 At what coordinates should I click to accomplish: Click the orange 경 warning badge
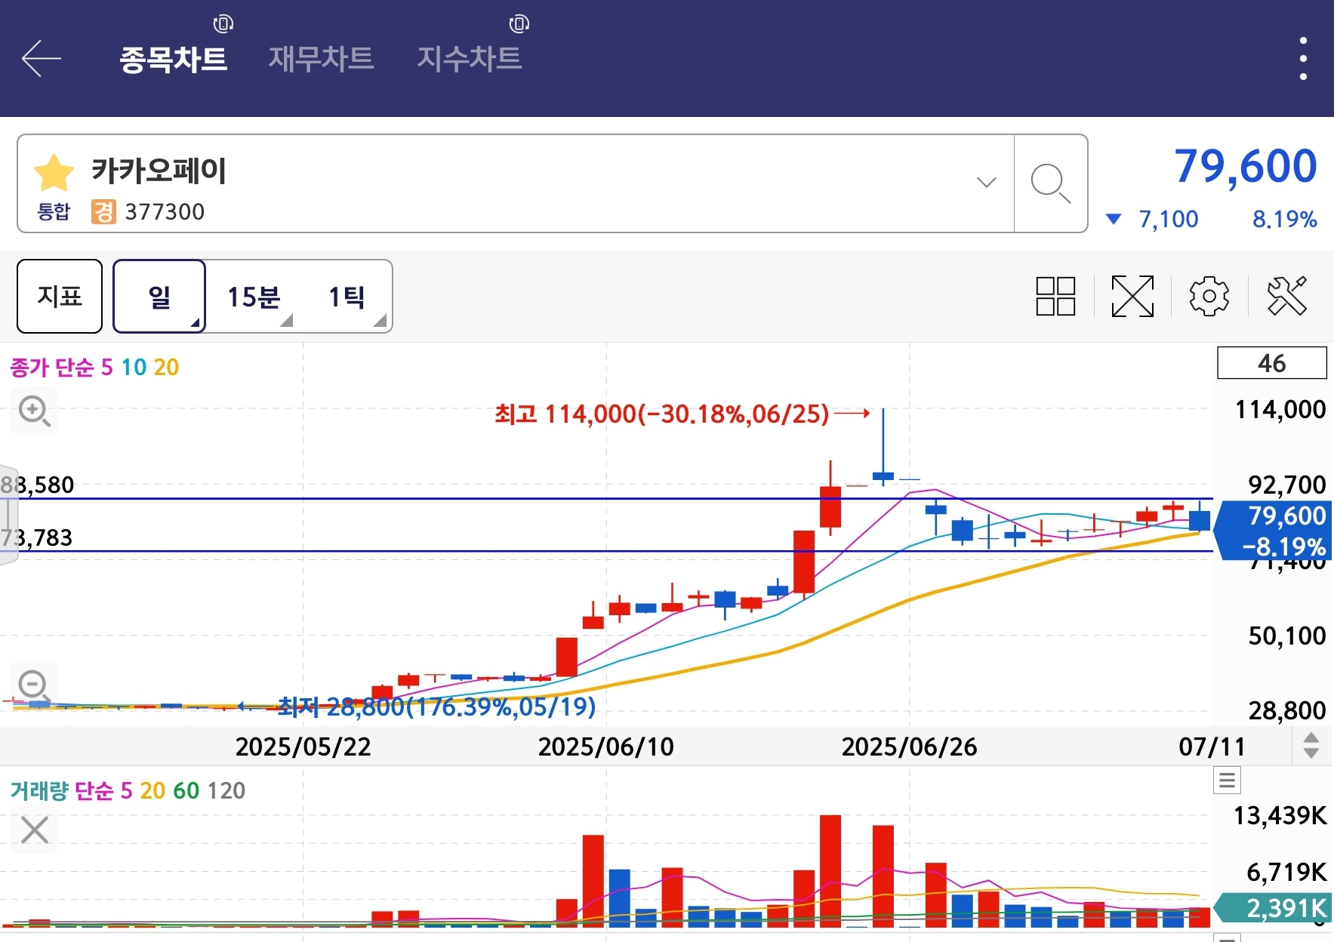(103, 211)
